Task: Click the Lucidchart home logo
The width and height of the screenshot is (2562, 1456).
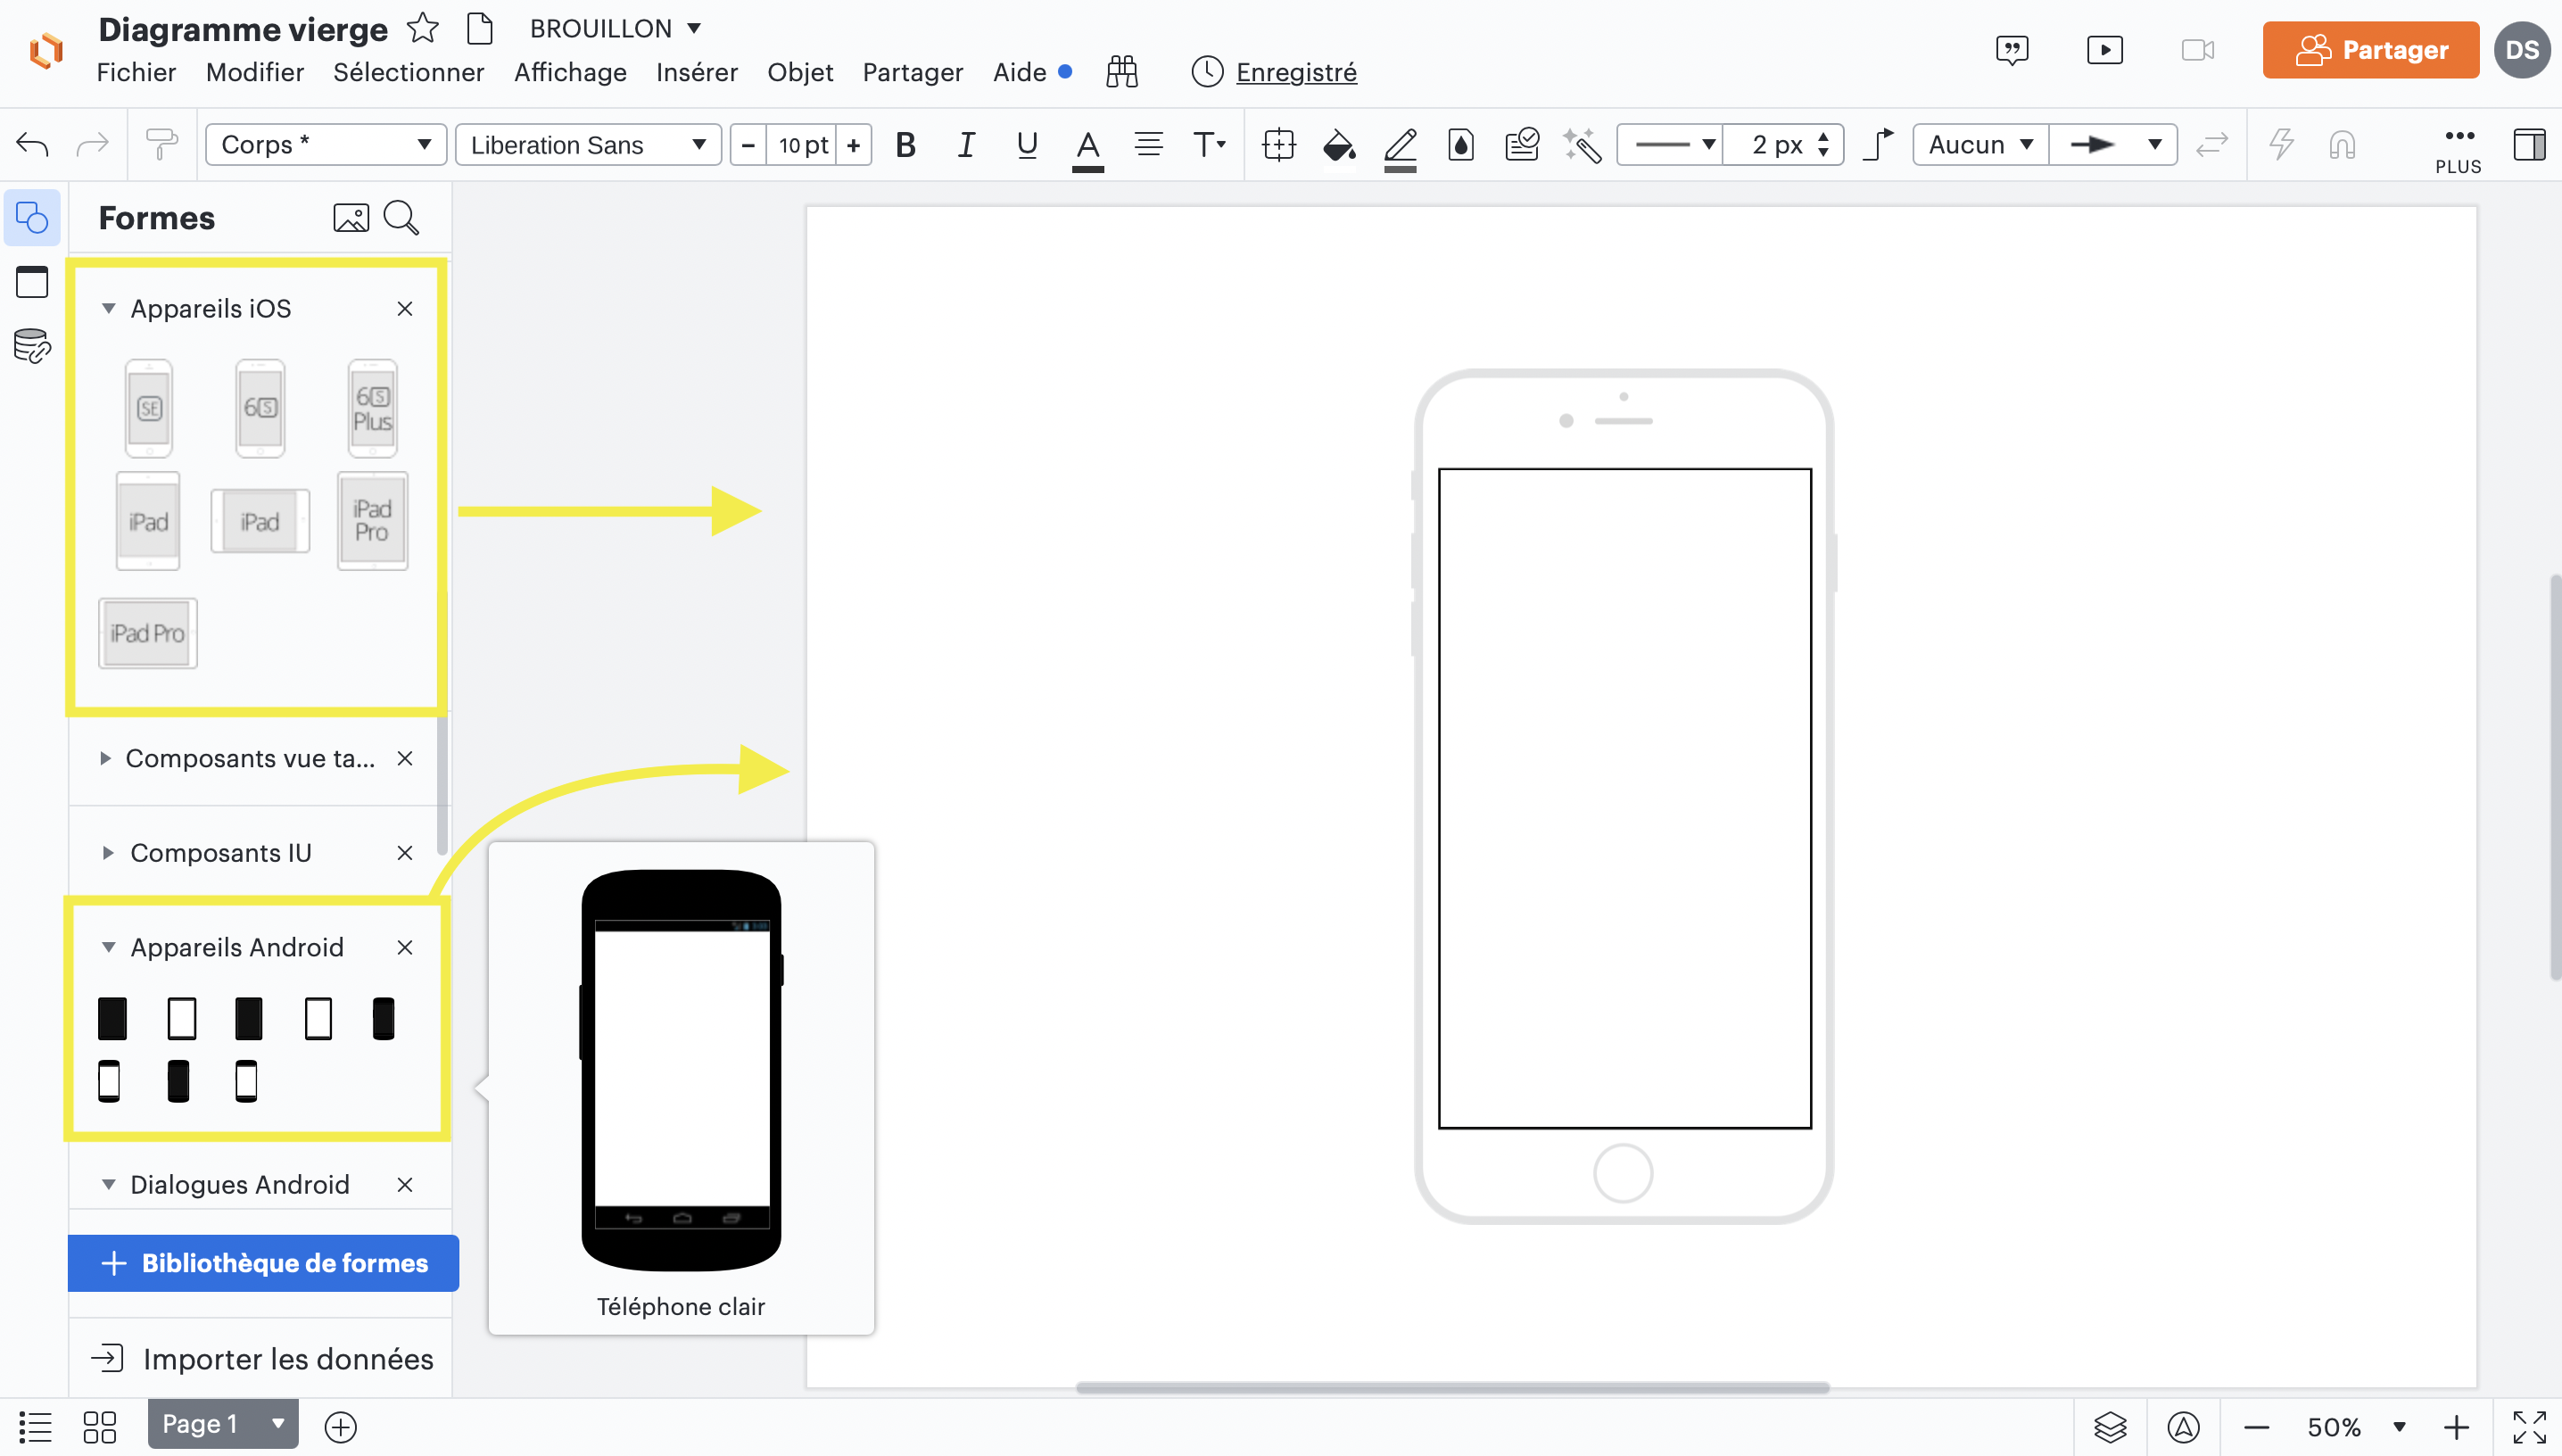Action: coord(47,50)
